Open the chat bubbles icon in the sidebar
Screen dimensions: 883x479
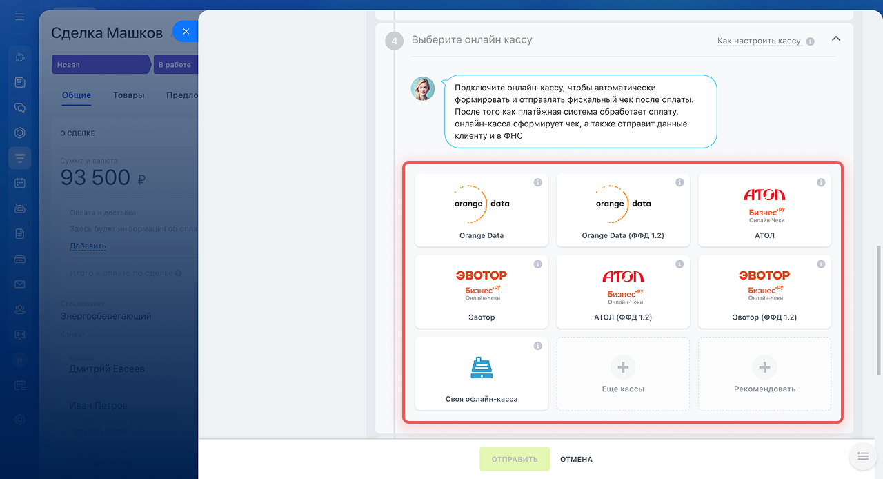(19, 108)
